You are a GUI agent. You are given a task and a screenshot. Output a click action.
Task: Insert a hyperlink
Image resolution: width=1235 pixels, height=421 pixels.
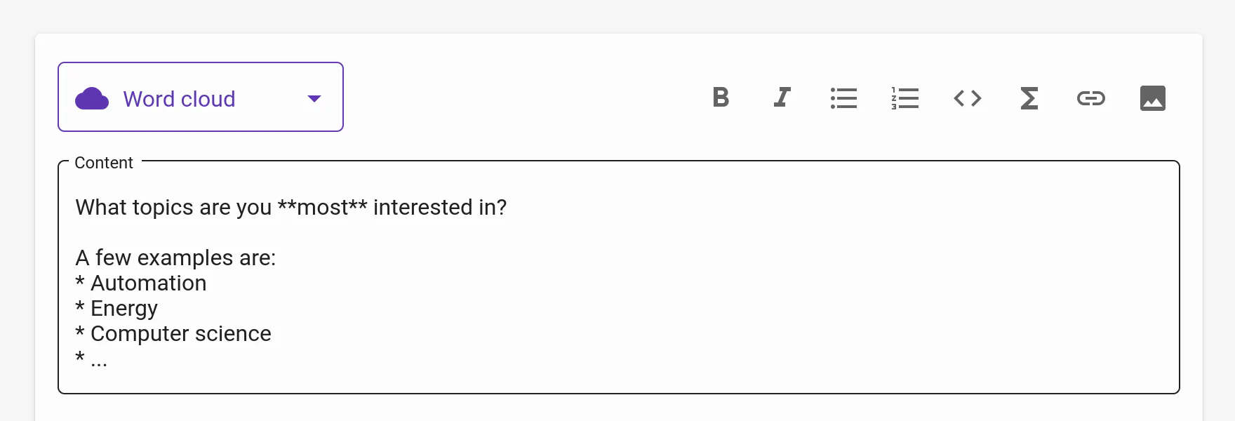pyautogui.click(x=1090, y=98)
